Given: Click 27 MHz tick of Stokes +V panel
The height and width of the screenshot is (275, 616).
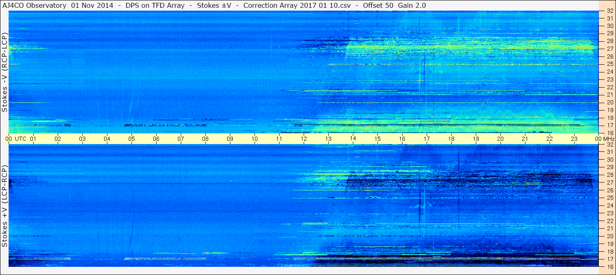Looking at the screenshot, I should pyautogui.click(x=609, y=183).
